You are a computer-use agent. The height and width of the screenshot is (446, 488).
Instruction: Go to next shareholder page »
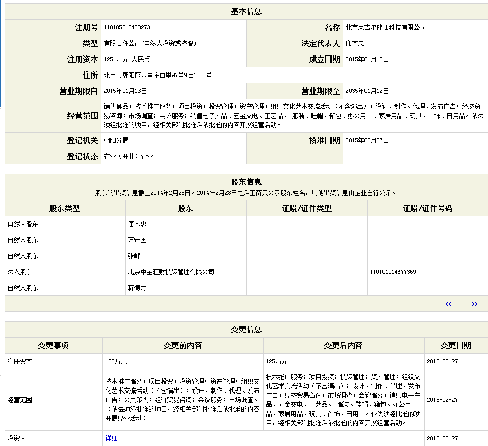(x=474, y=304)
